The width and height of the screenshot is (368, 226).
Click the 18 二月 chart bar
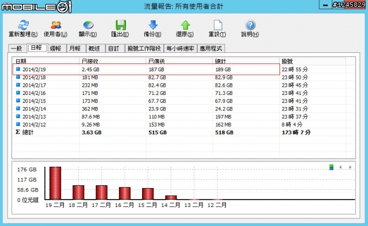pyautogui.click(x=78, y=192)
